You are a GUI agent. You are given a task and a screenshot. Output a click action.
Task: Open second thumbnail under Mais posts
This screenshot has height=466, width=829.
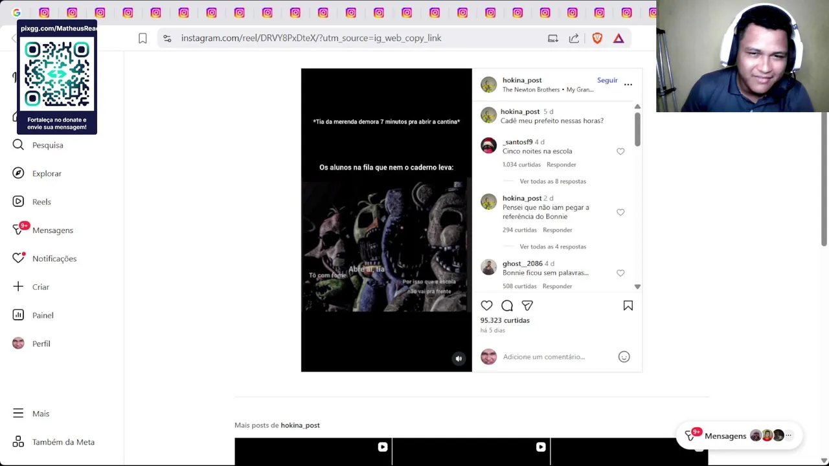[x=471, y=452]
